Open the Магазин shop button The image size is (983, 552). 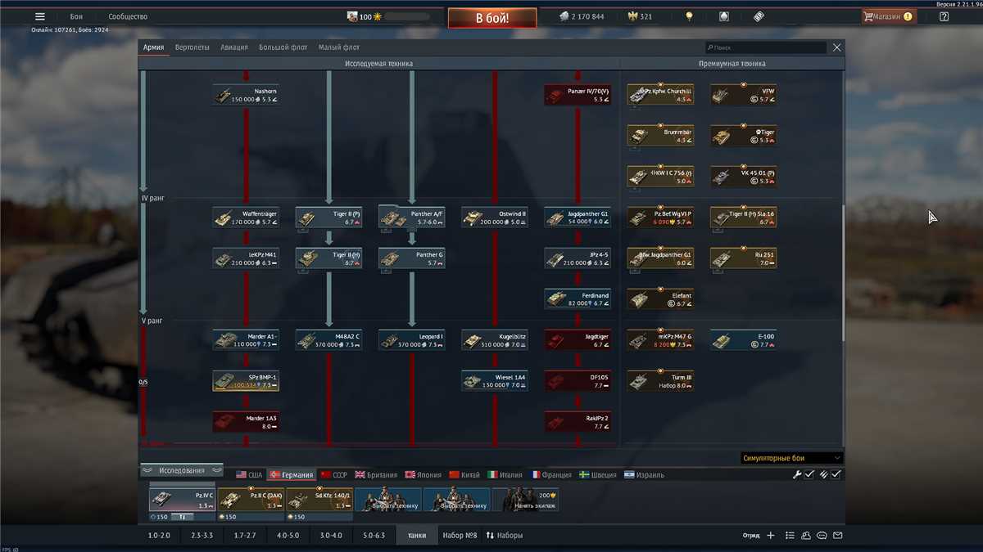click(x=888, y=16)
